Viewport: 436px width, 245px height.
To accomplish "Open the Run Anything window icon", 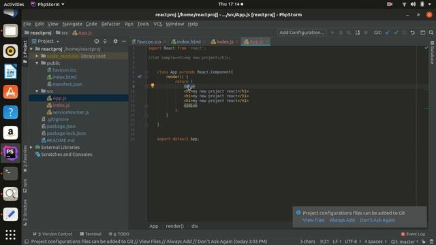I will point(422,33).
